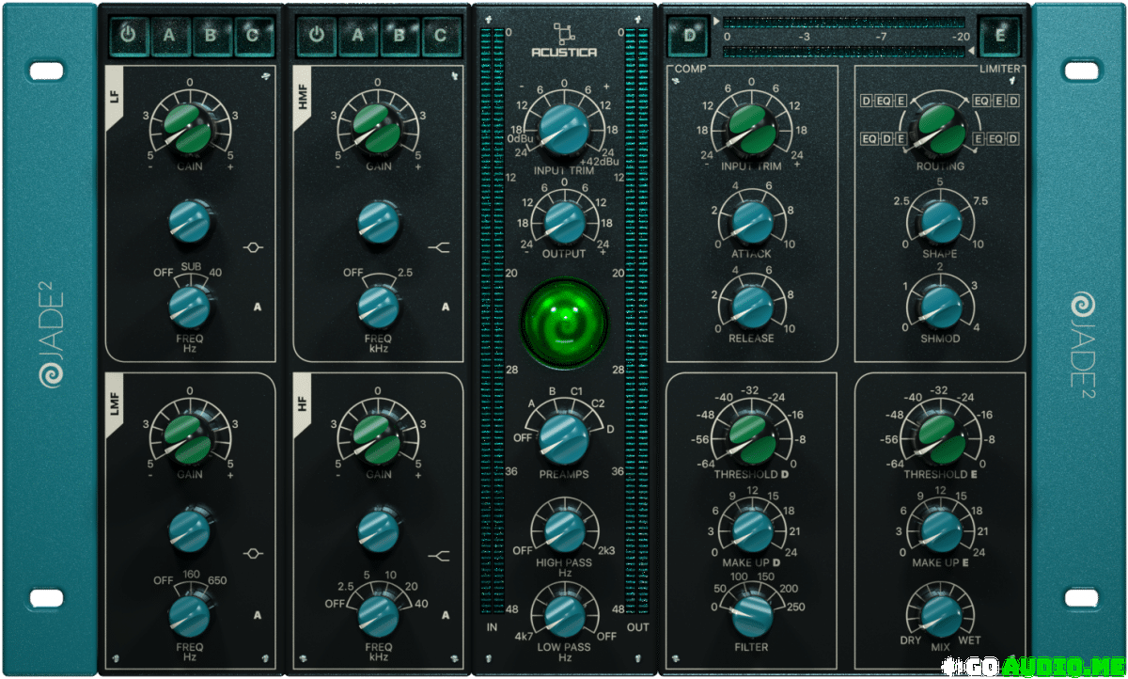
Task: Click the bell curve icon in LF band
Action: click(x=251, y=248)
